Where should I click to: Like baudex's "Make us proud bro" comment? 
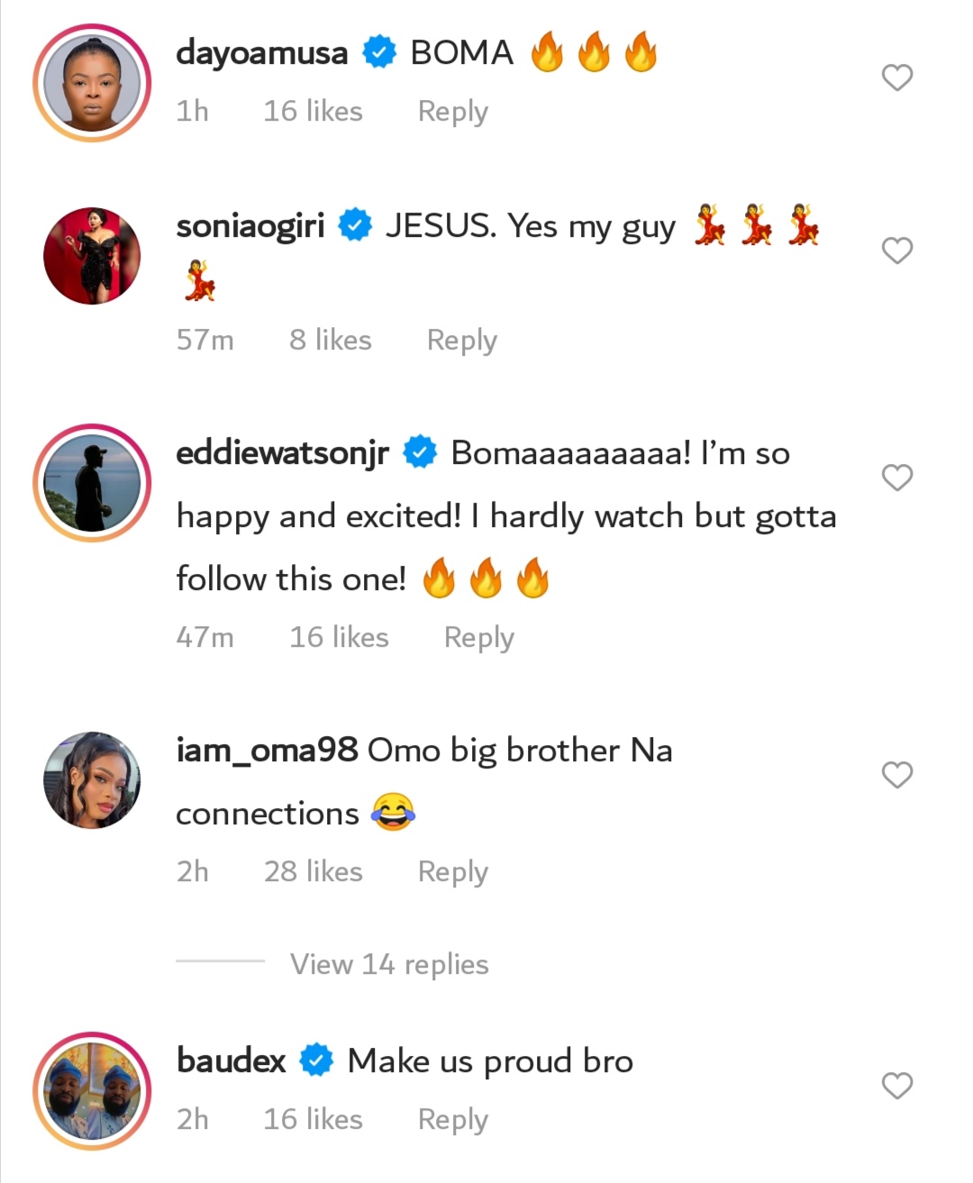coord(896,1085)
